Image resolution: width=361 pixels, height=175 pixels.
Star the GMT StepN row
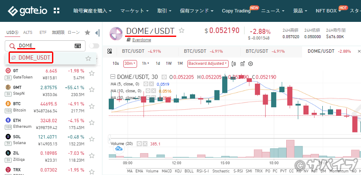(92, 90)
